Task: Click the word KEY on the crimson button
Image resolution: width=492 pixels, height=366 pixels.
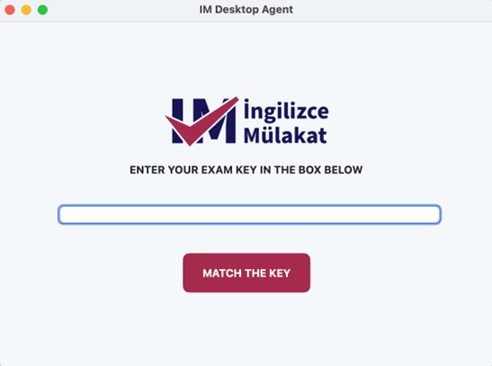Action: click(x=280, y=273)
